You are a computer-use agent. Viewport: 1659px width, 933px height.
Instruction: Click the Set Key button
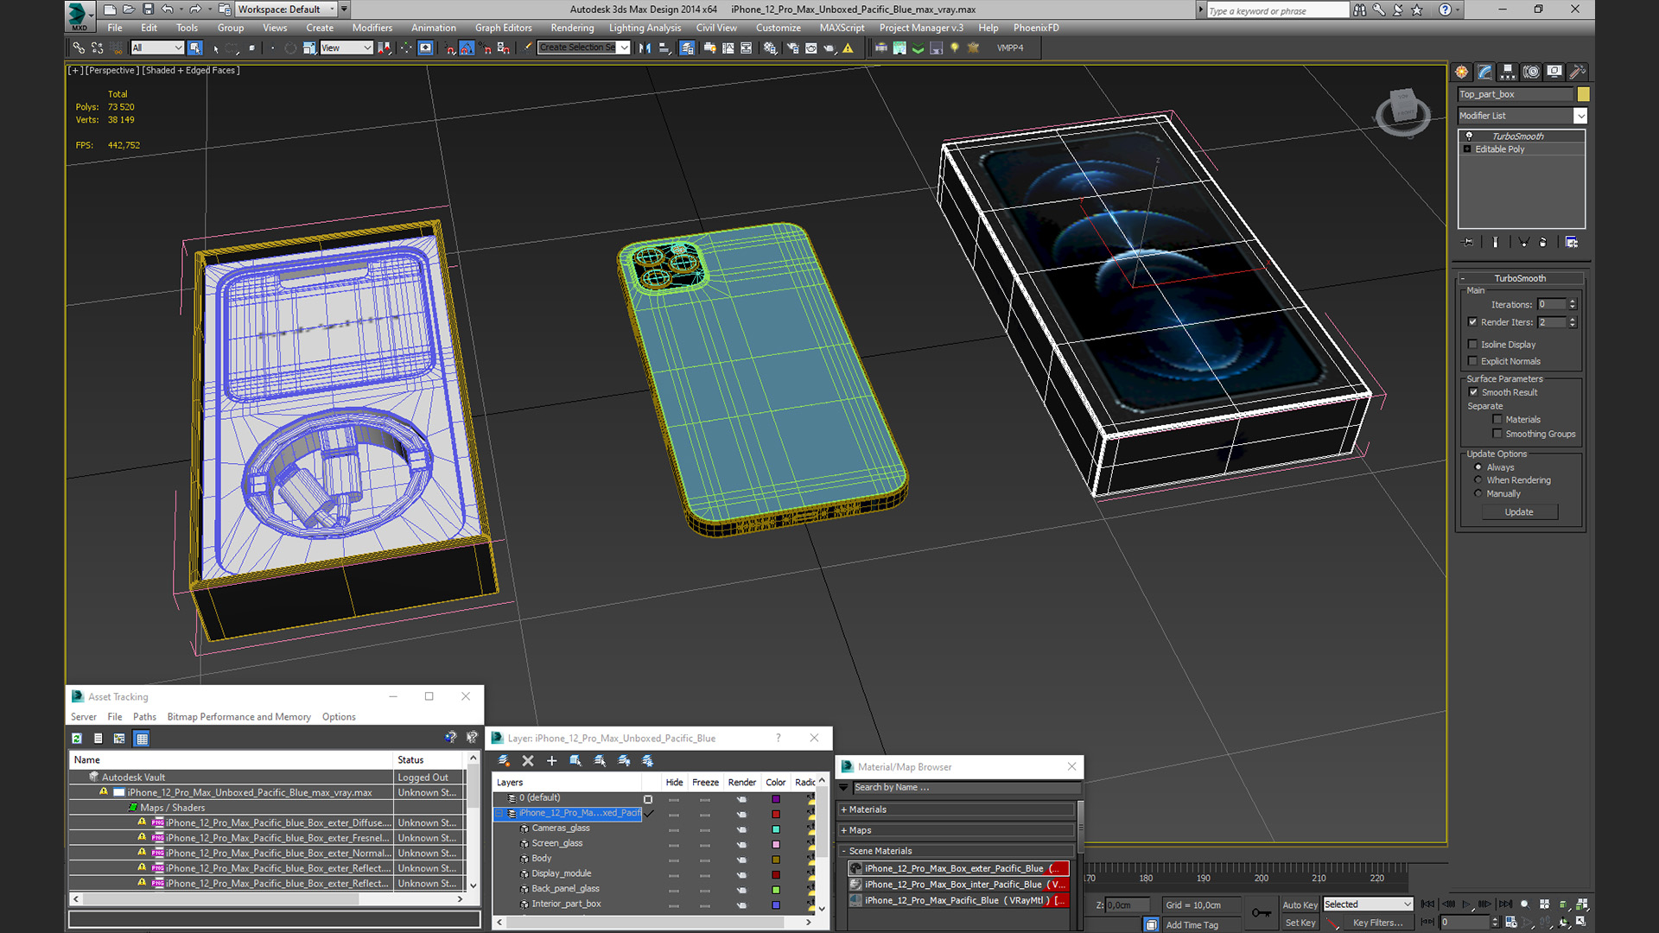(1300, 923)
